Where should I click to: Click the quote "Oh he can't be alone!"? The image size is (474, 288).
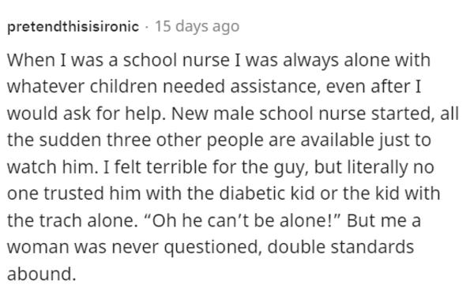pyautogui.click(x=243, y=220)
